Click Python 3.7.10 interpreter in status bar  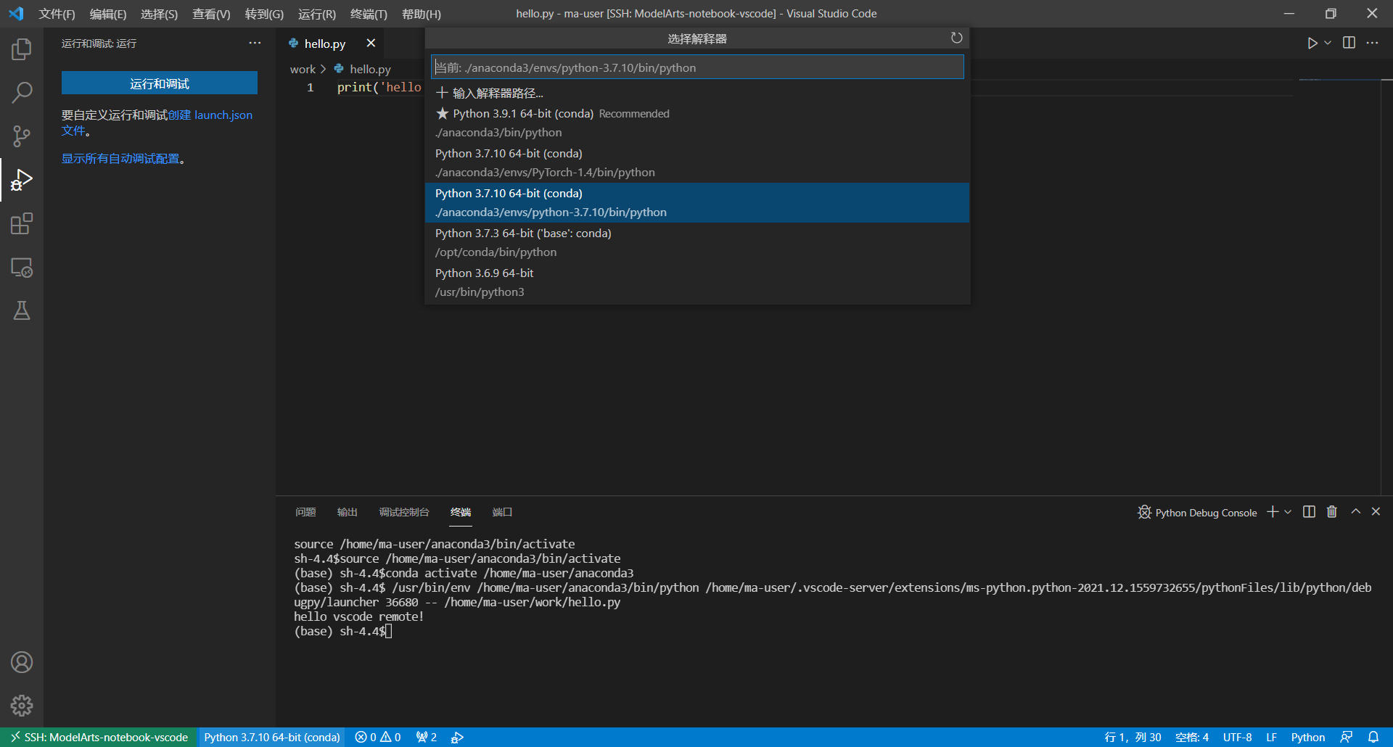click(272, 737)
